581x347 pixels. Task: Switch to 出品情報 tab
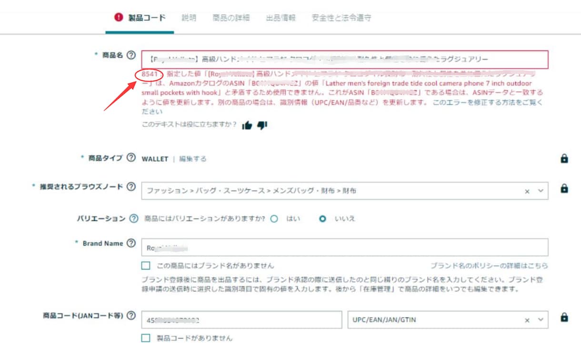280,18
